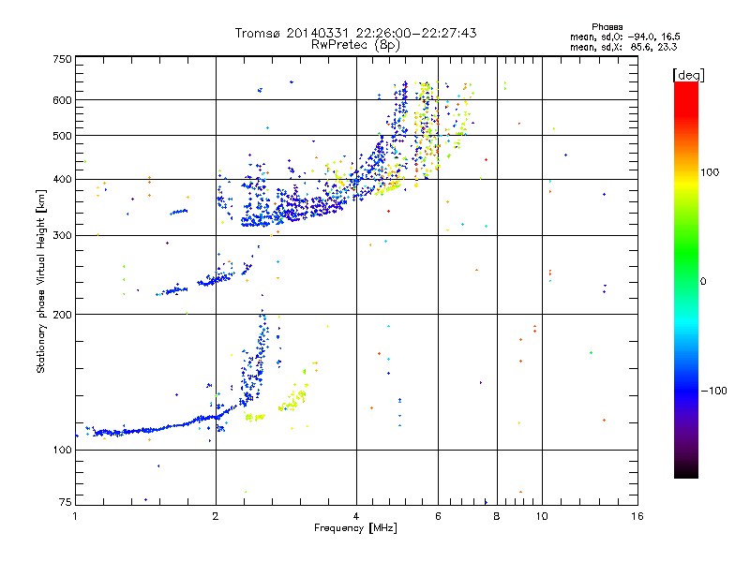This screenshot has width=750, height=562.
Task: Select the 'RwPretec (8p)' subtitle text
Action: click(355, 45)
